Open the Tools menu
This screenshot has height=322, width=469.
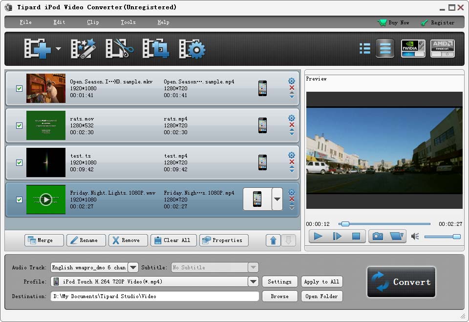point(128,22)
